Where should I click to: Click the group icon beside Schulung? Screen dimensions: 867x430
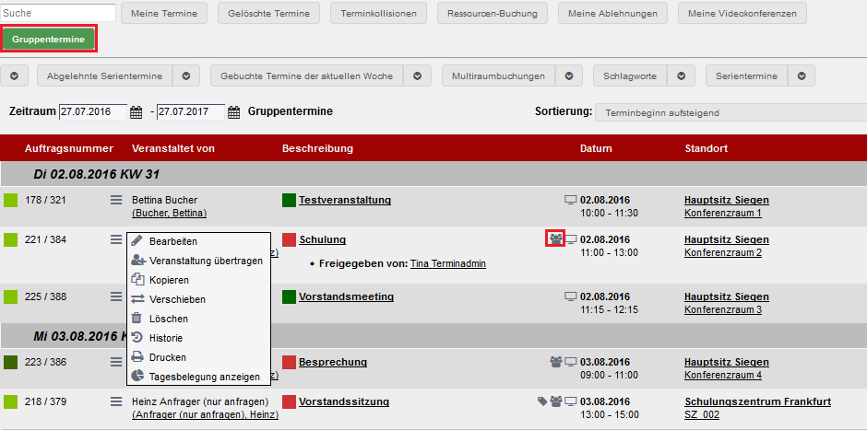555,239
